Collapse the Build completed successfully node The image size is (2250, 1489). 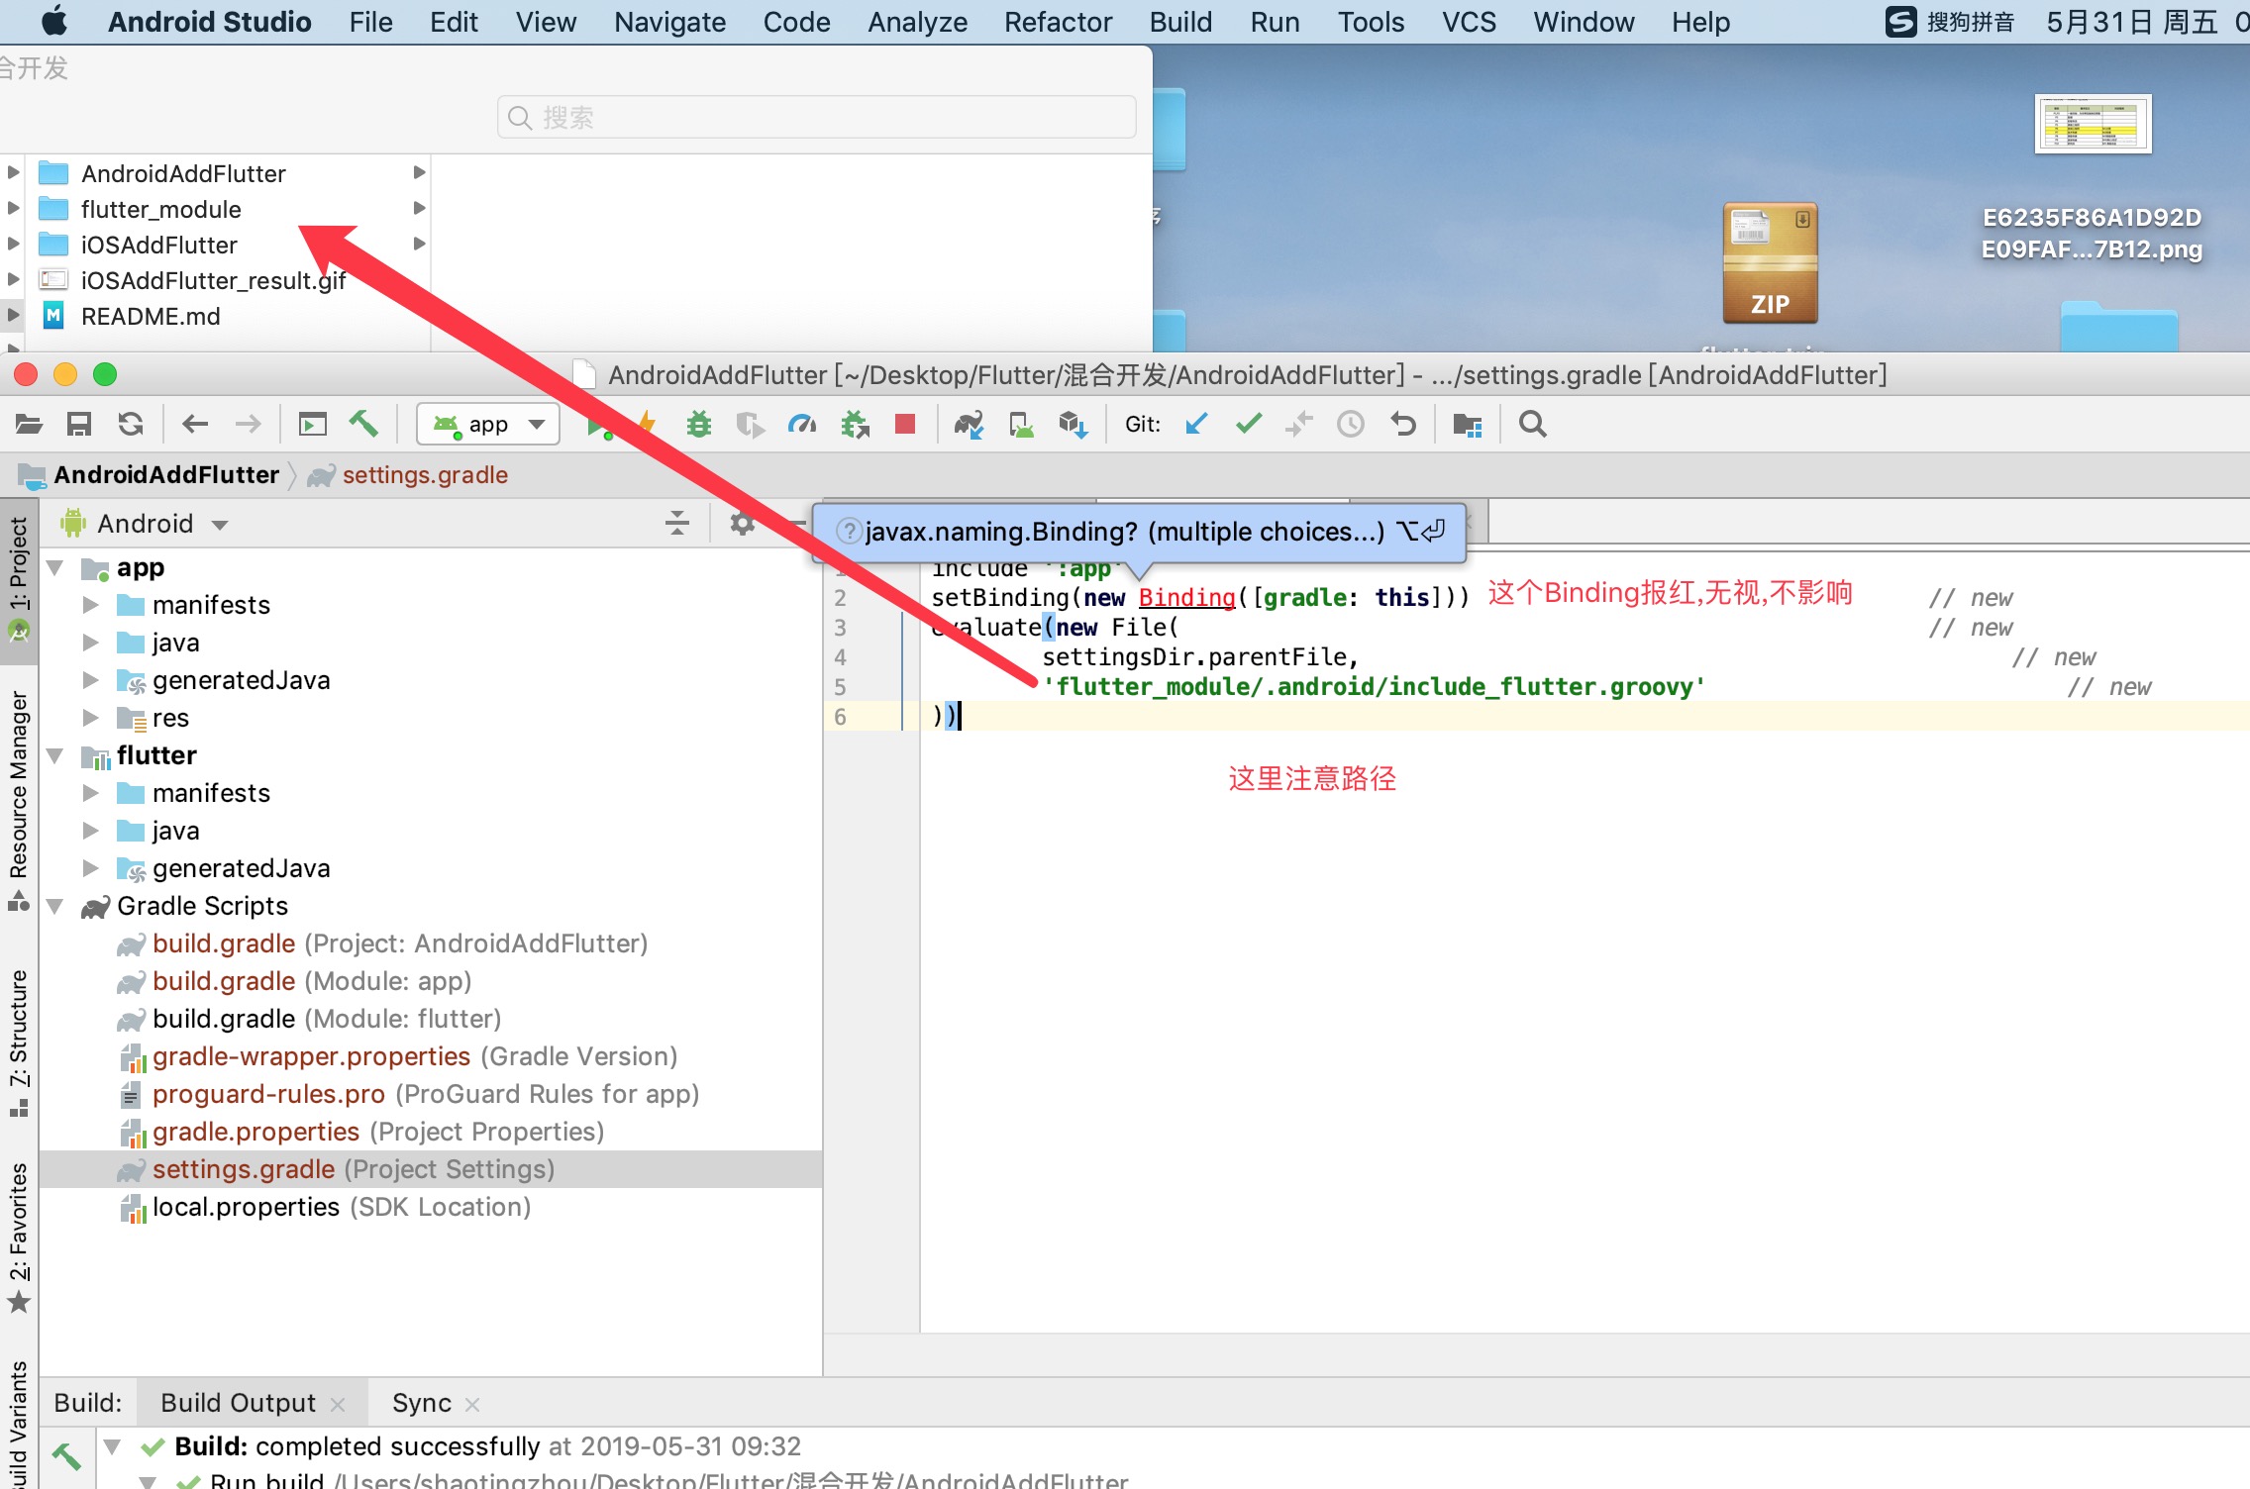113,1447
